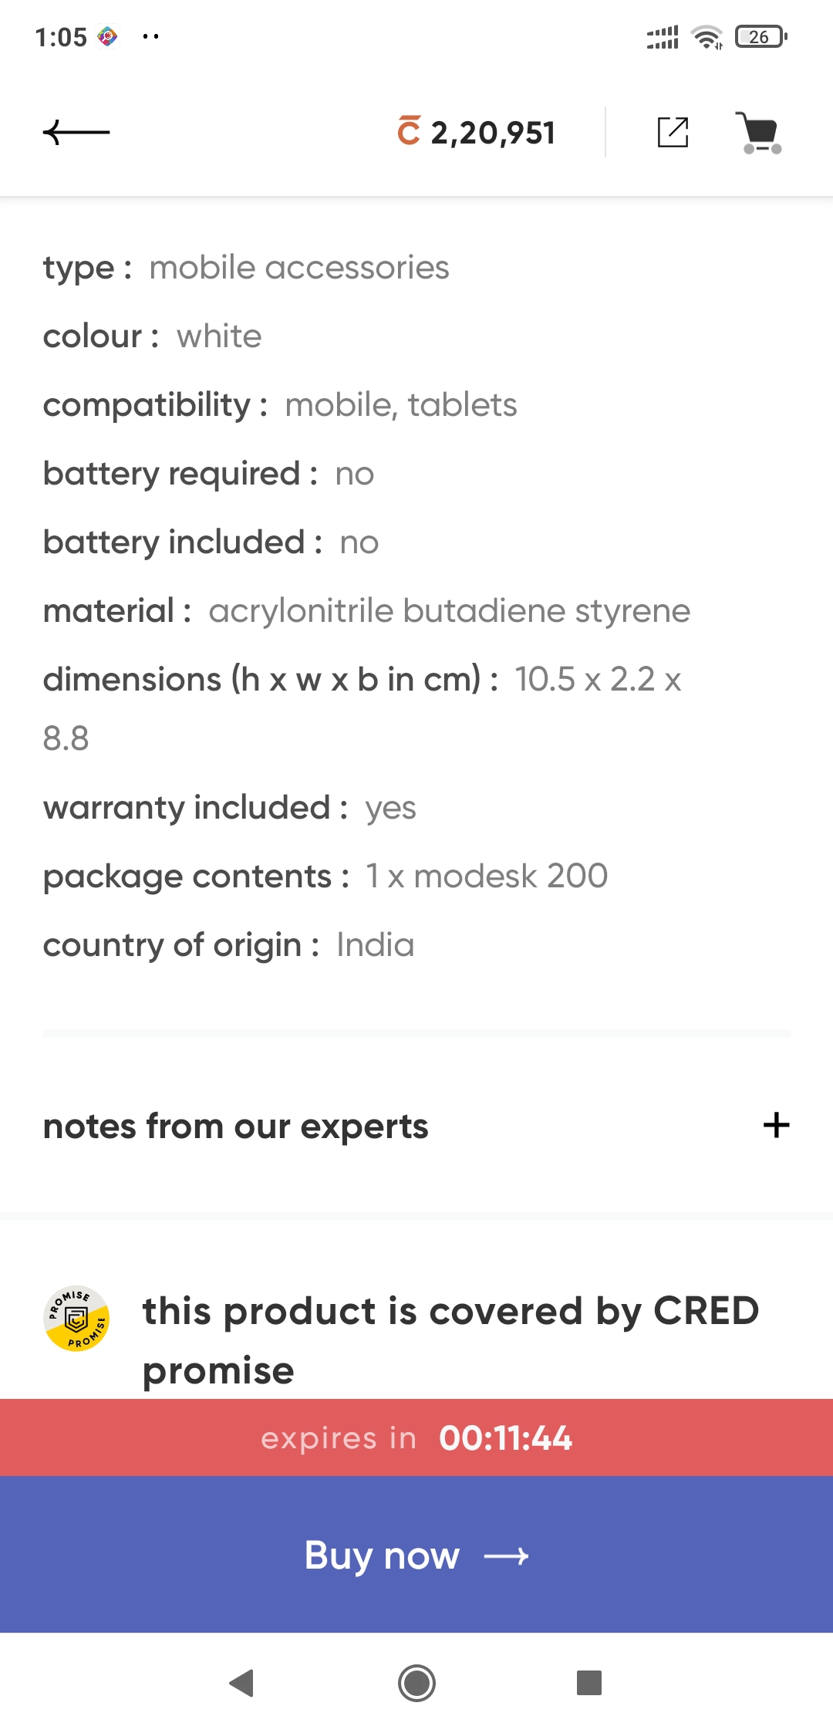Tap the share product icon
The width and height of the screenshot is (833, 1733).
pyautogui.click(x=673, y=133)
